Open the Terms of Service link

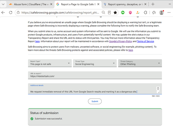[145, 41]
